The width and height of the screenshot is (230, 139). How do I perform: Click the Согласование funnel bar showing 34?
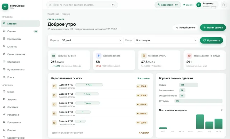(x=182, y=90)
